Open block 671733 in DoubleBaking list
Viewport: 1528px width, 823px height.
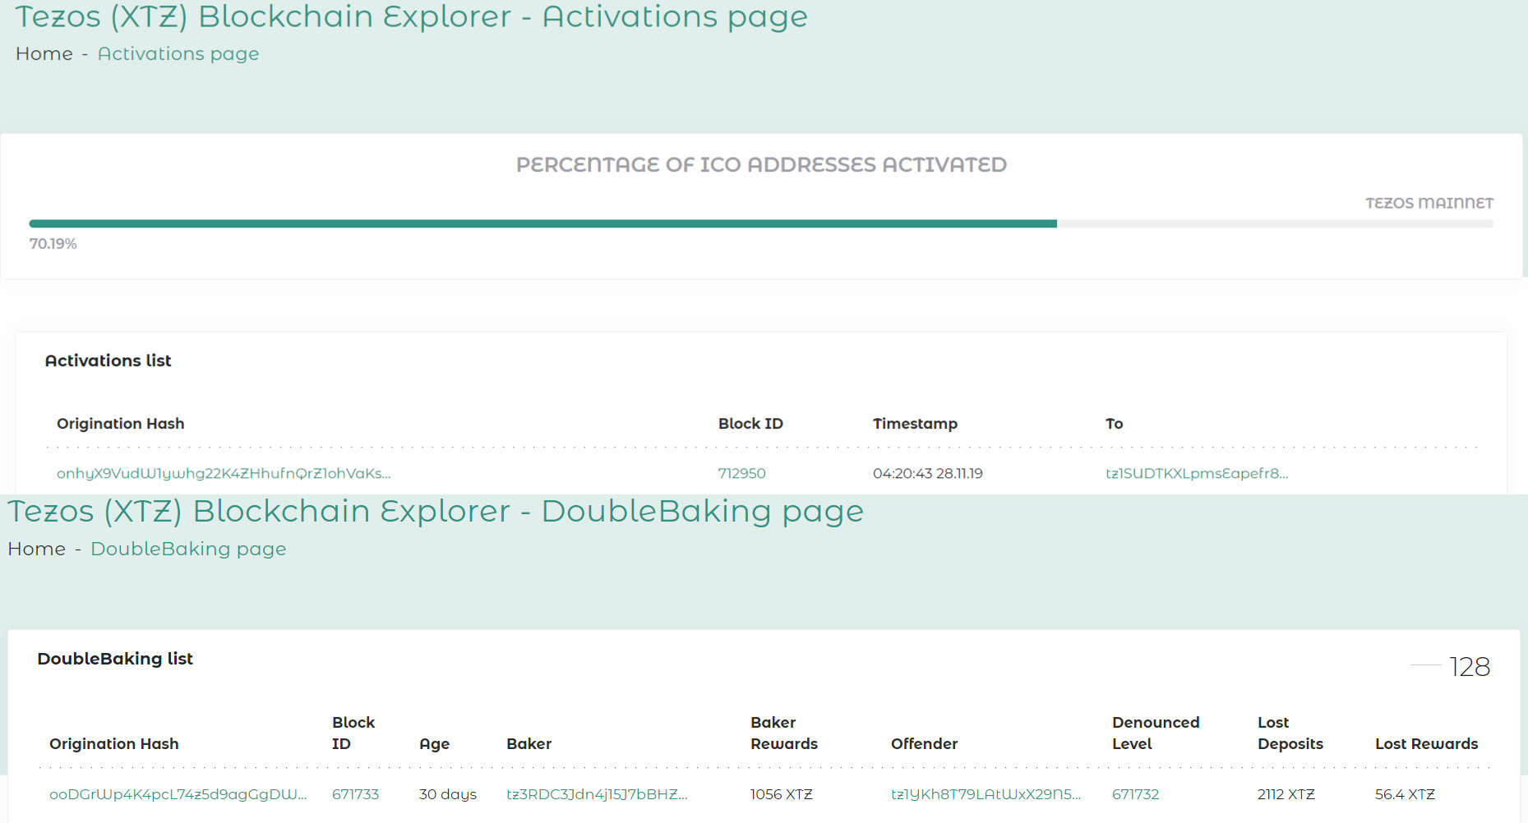coord(356,794)
